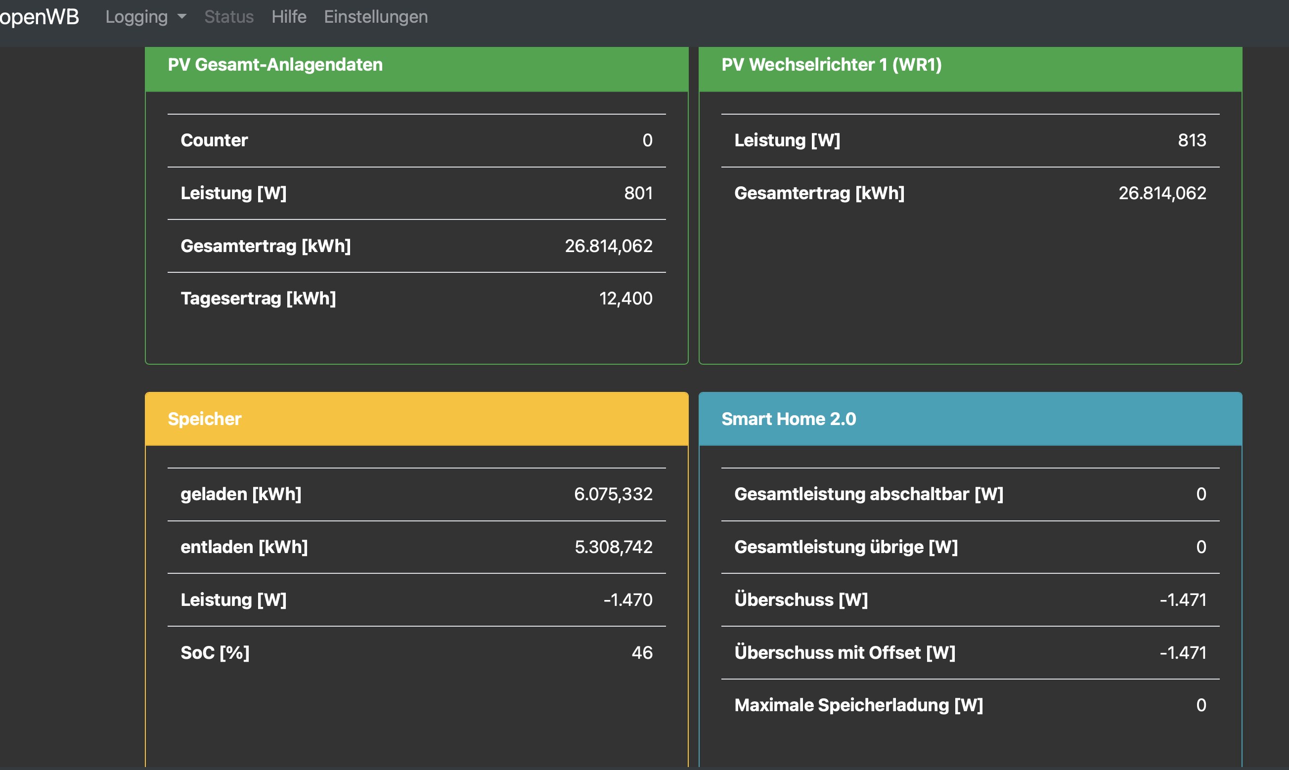This screenshot has height=770, width=1289.
Task: Click the WR1 Leistung value 813
Action: click(x=1192, y=141)
